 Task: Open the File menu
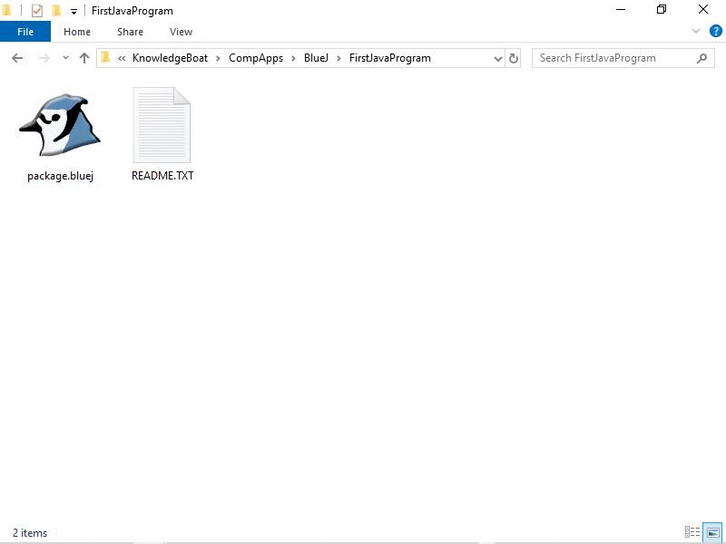[25, 32]
